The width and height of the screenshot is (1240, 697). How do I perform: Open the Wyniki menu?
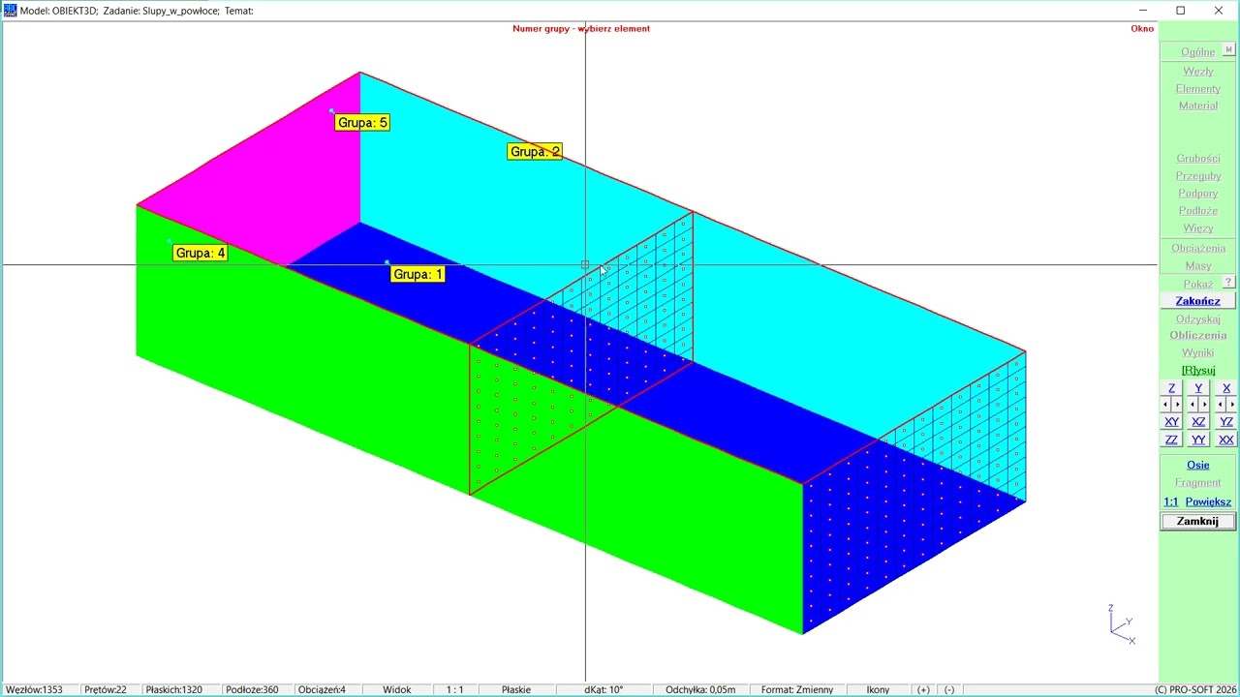pos(1198,353)
